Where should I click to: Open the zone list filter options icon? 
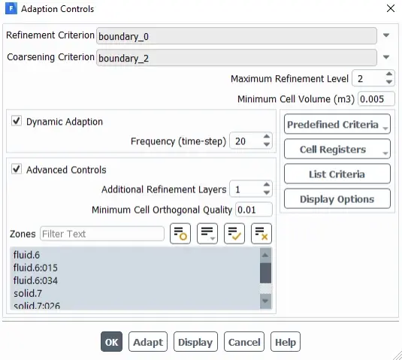click(207, 234)
